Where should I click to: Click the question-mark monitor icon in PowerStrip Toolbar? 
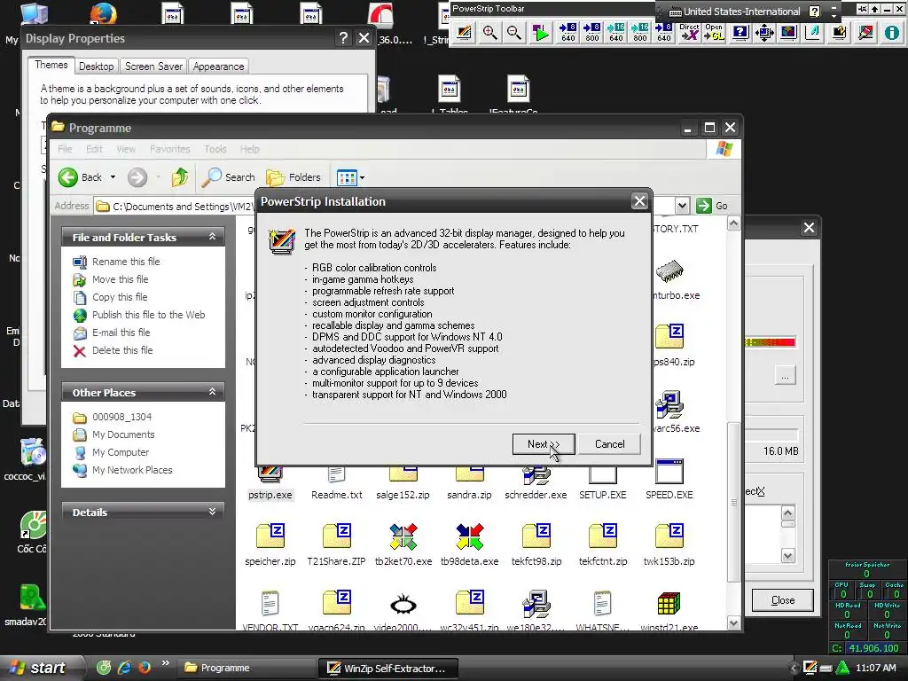(x=740, y=33)
